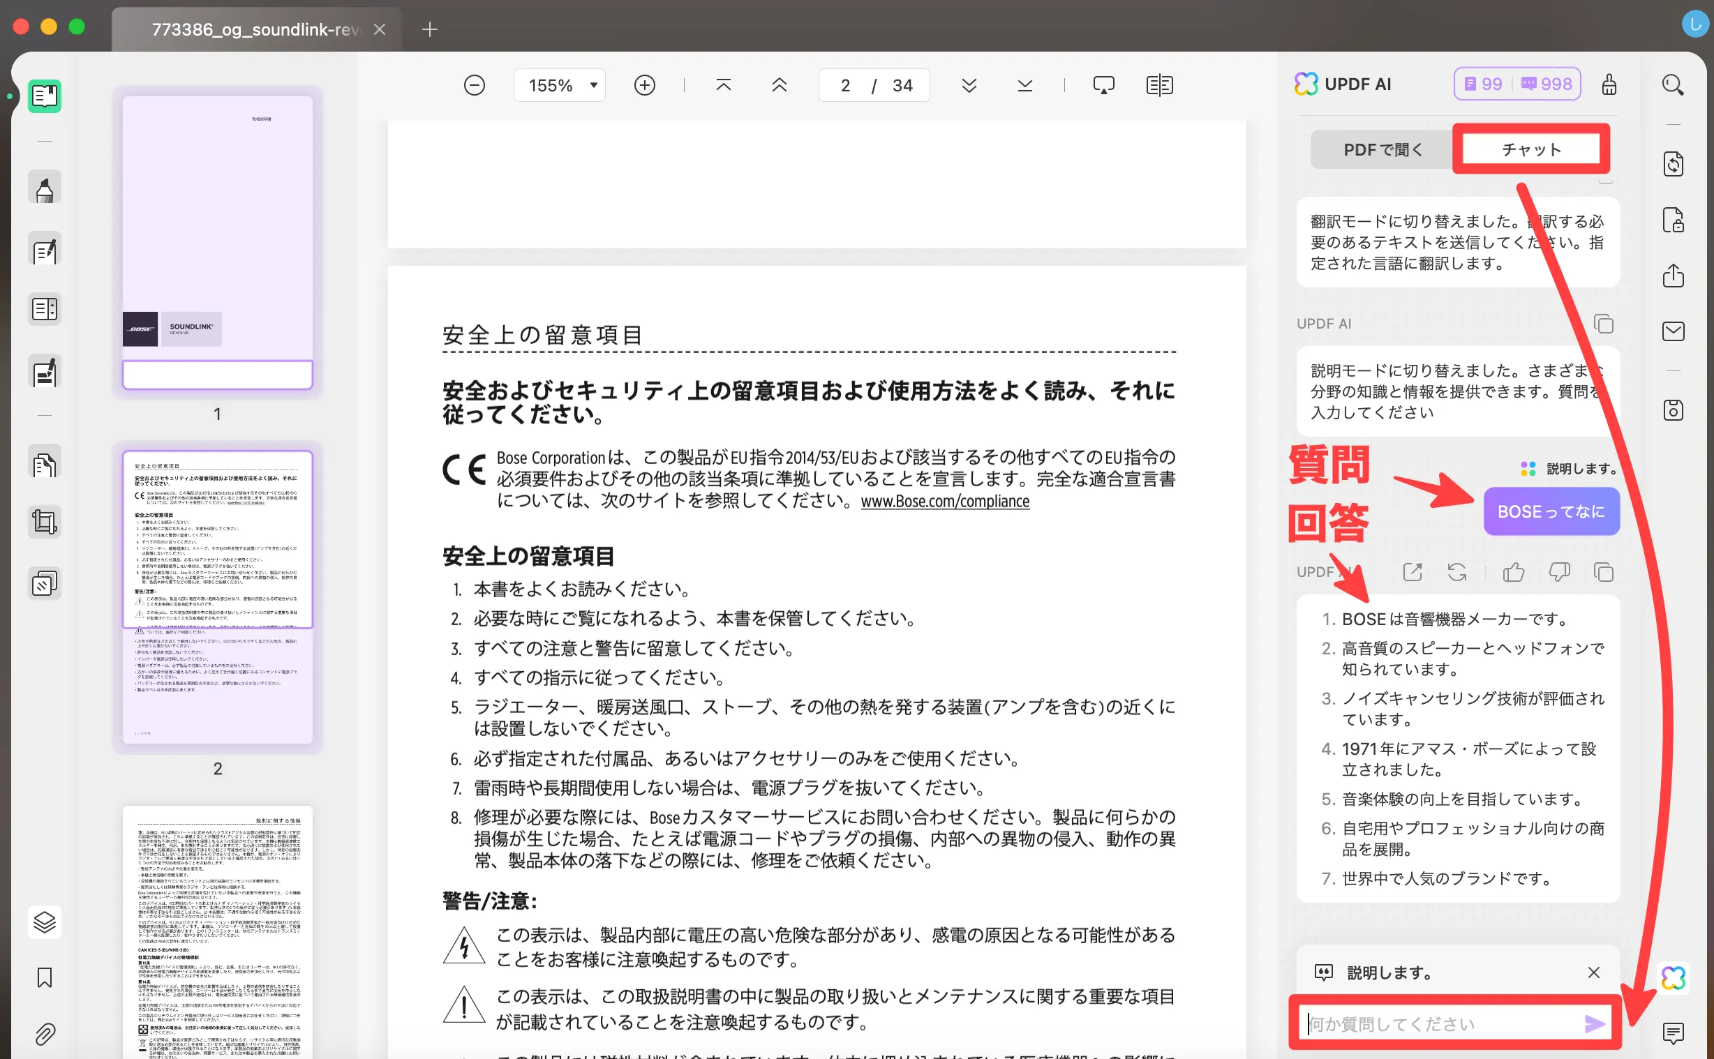Select page 3 thumbnail
1714x1059 pixels.
click(217, 931)
